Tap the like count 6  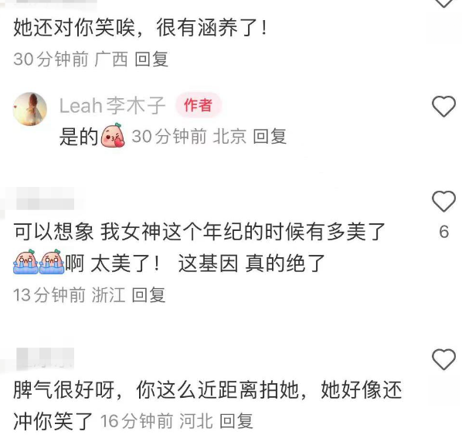pyautogui.click(x=443, y=232)
